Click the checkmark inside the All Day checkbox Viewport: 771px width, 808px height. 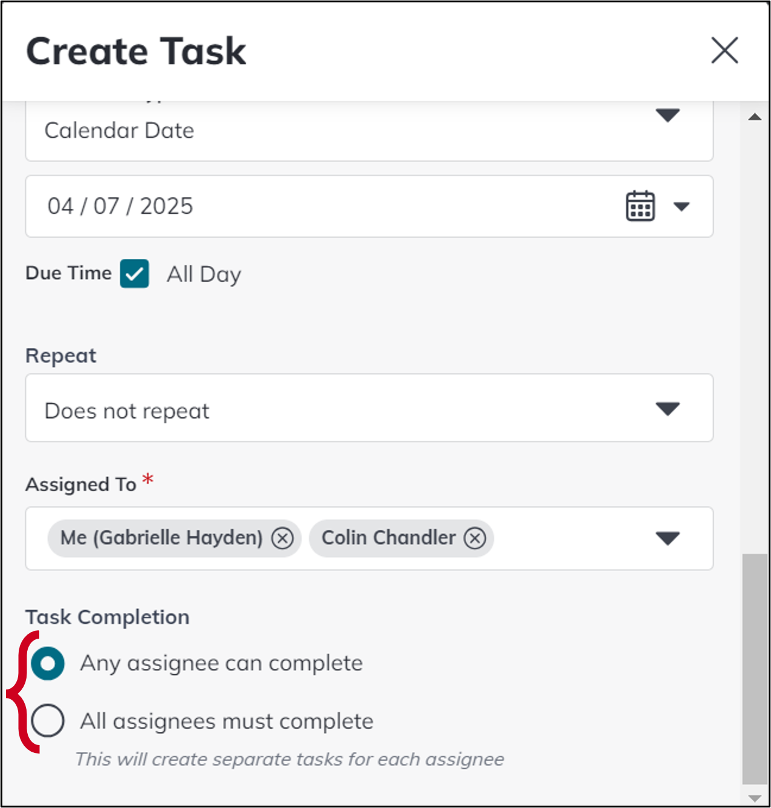[x=134, y=274]
